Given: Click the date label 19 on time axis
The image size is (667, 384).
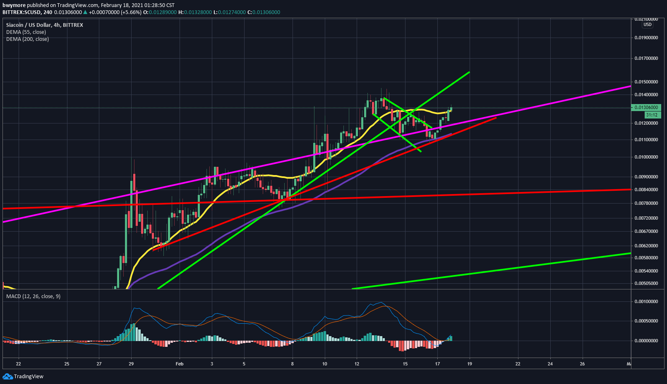Looking at the screenshot, I should 470,364.
